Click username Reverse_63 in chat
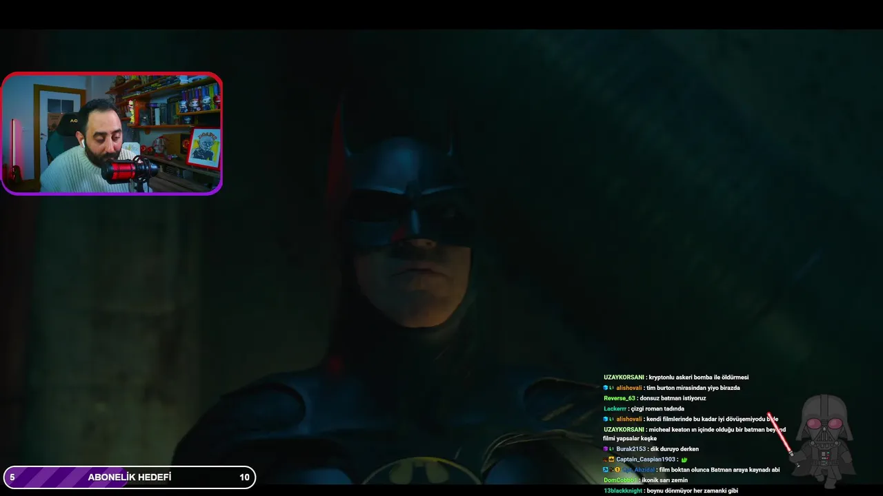 click(619, 398)
